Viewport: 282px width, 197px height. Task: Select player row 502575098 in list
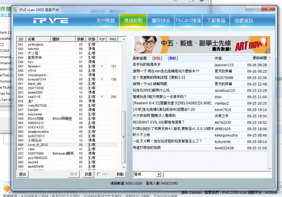point(68,153)
